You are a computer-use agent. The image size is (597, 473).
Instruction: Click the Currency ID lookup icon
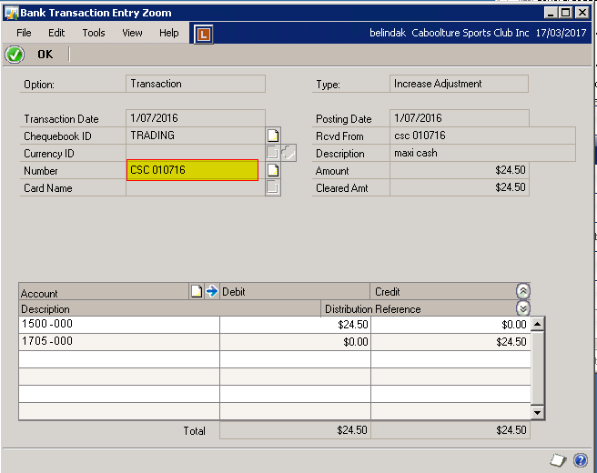[272, 153]
